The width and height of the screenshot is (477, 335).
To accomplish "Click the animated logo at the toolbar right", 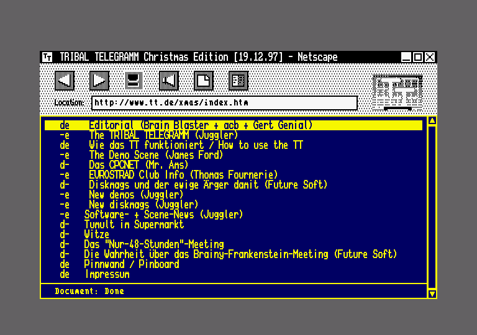I will click(397, 91).
